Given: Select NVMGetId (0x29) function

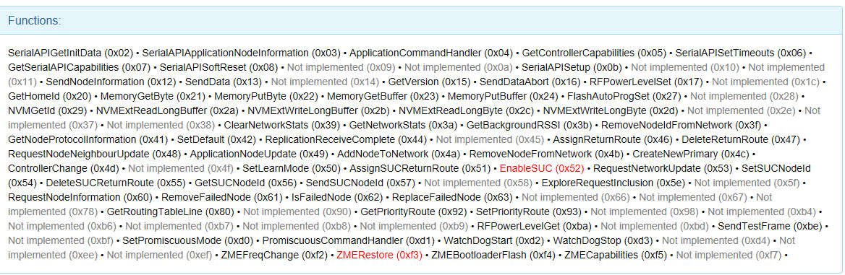Looking at the screenshot, I should [48, 111].
